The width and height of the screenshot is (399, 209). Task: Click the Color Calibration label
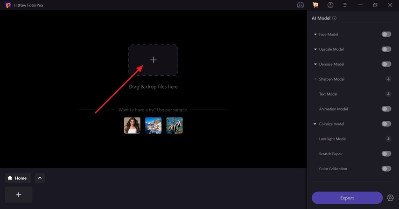tap(333, 169)
